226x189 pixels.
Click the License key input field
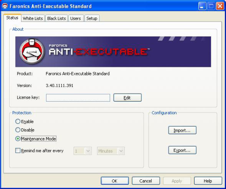78,98
